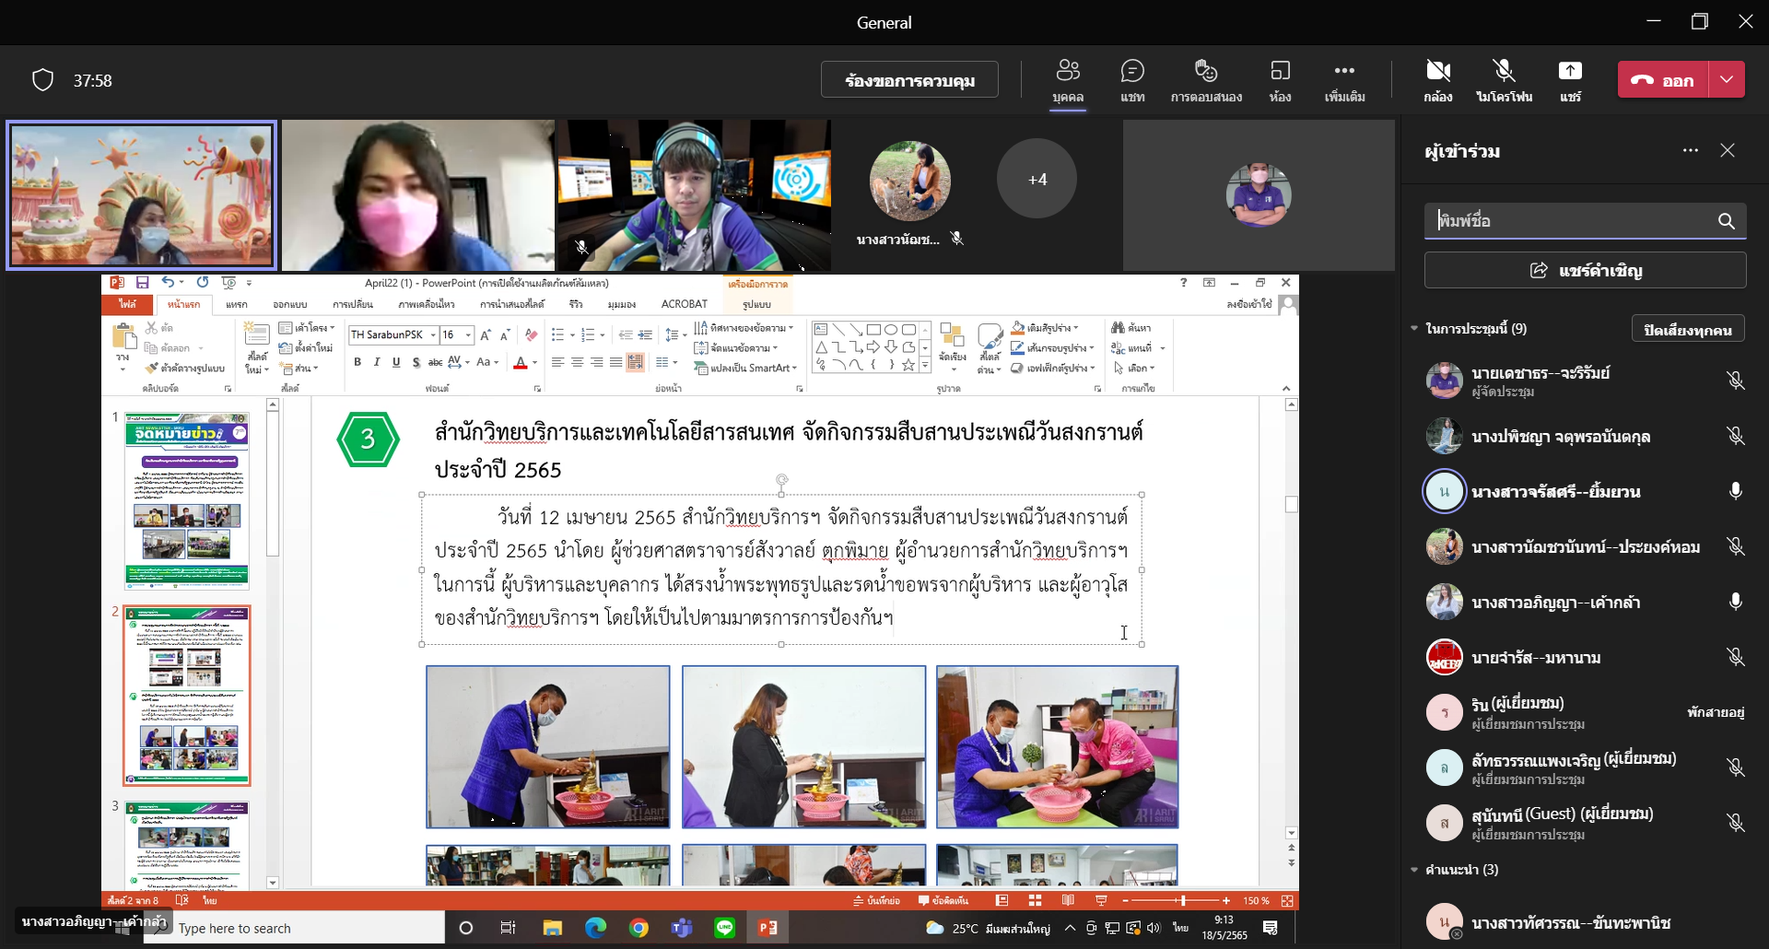Collapse the in-meeting (ในการประชุมนี้) section
This screenshot has width=1769, height=949.
(x=1415, y=328)
